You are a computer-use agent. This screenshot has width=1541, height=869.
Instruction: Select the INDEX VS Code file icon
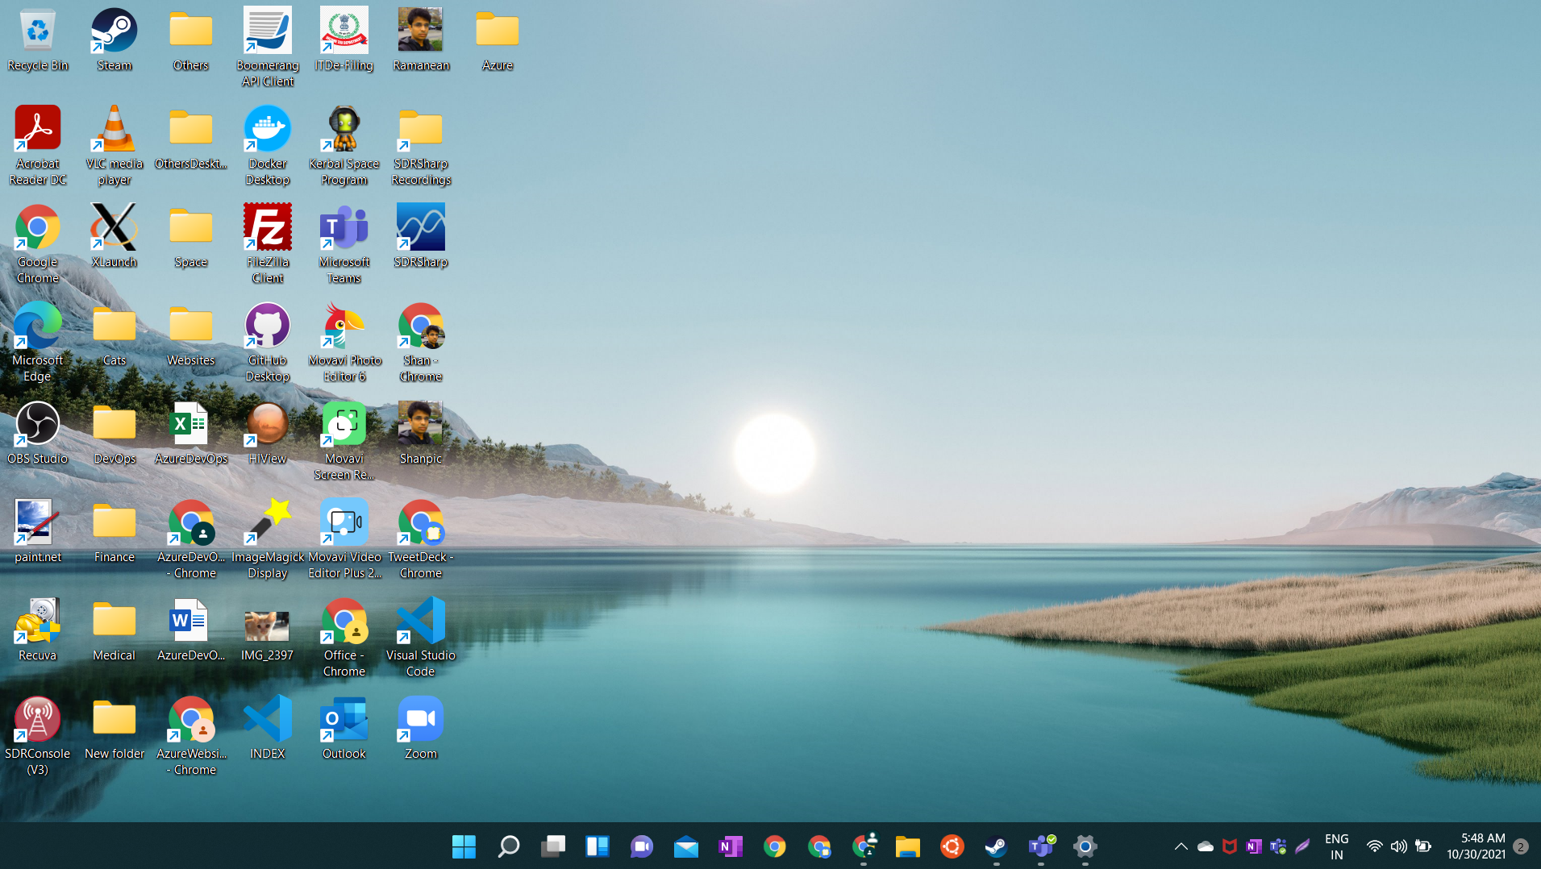pyautogui.click(x=268, y=728)
